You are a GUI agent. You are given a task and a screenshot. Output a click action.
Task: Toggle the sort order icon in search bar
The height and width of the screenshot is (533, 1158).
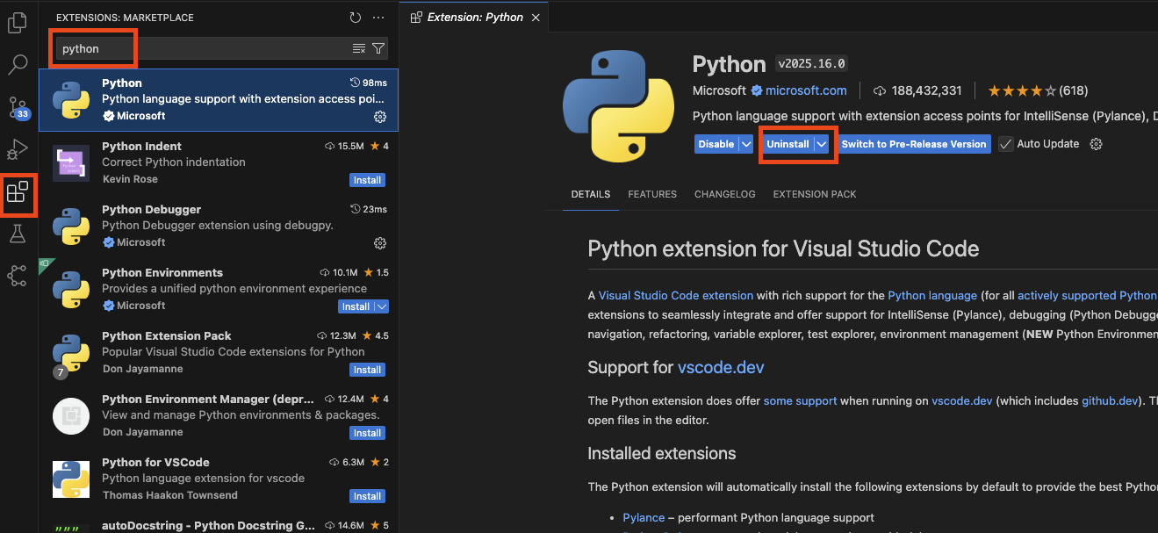tap(357, 48)
